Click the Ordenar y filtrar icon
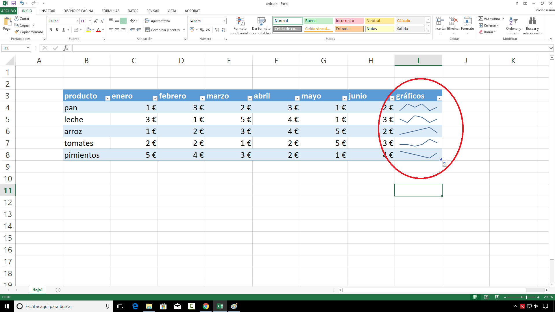This screenshot has width=555, height=312. (513, 21)
